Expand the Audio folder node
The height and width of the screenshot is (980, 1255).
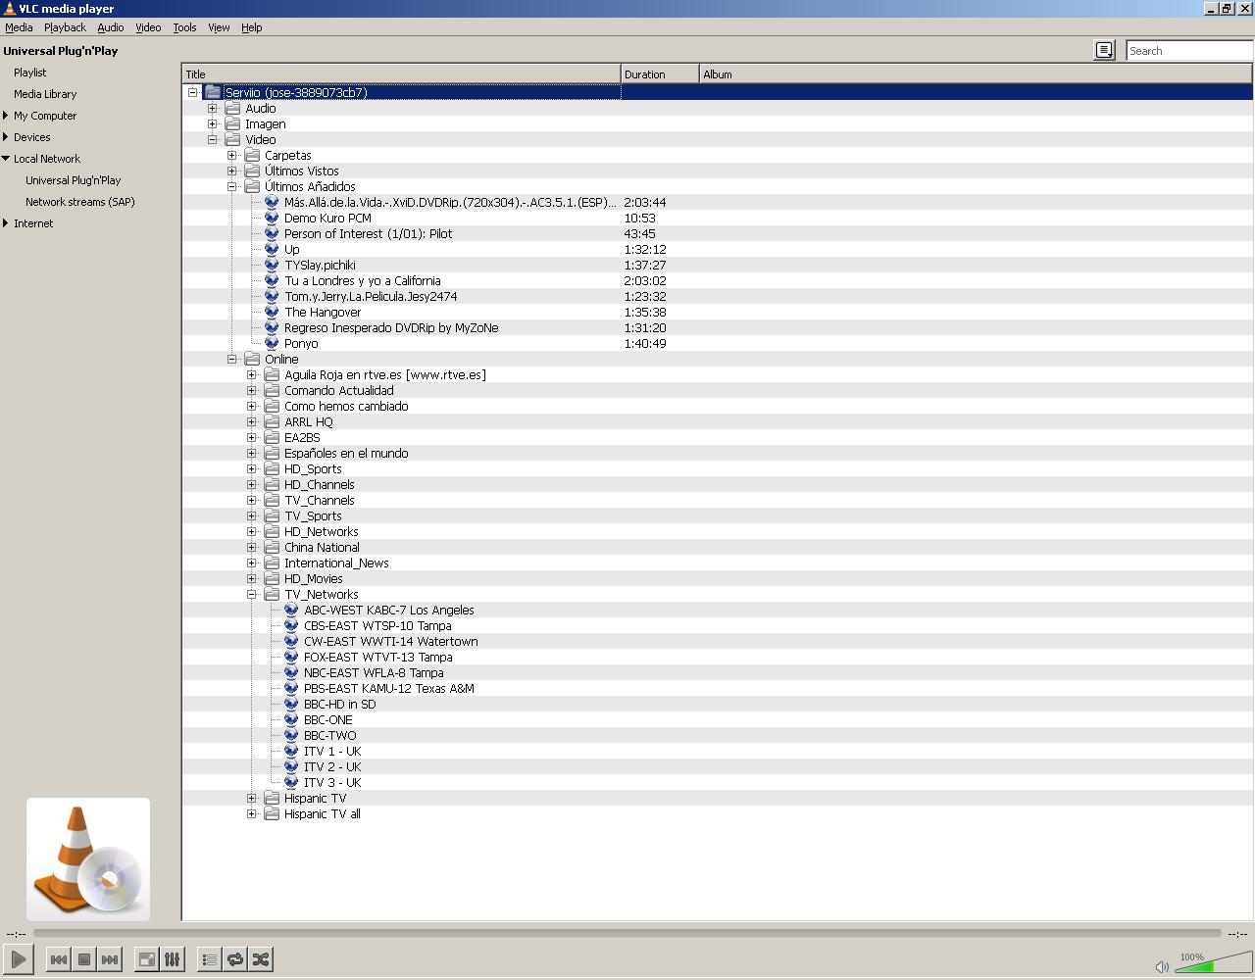coord(213,108)
